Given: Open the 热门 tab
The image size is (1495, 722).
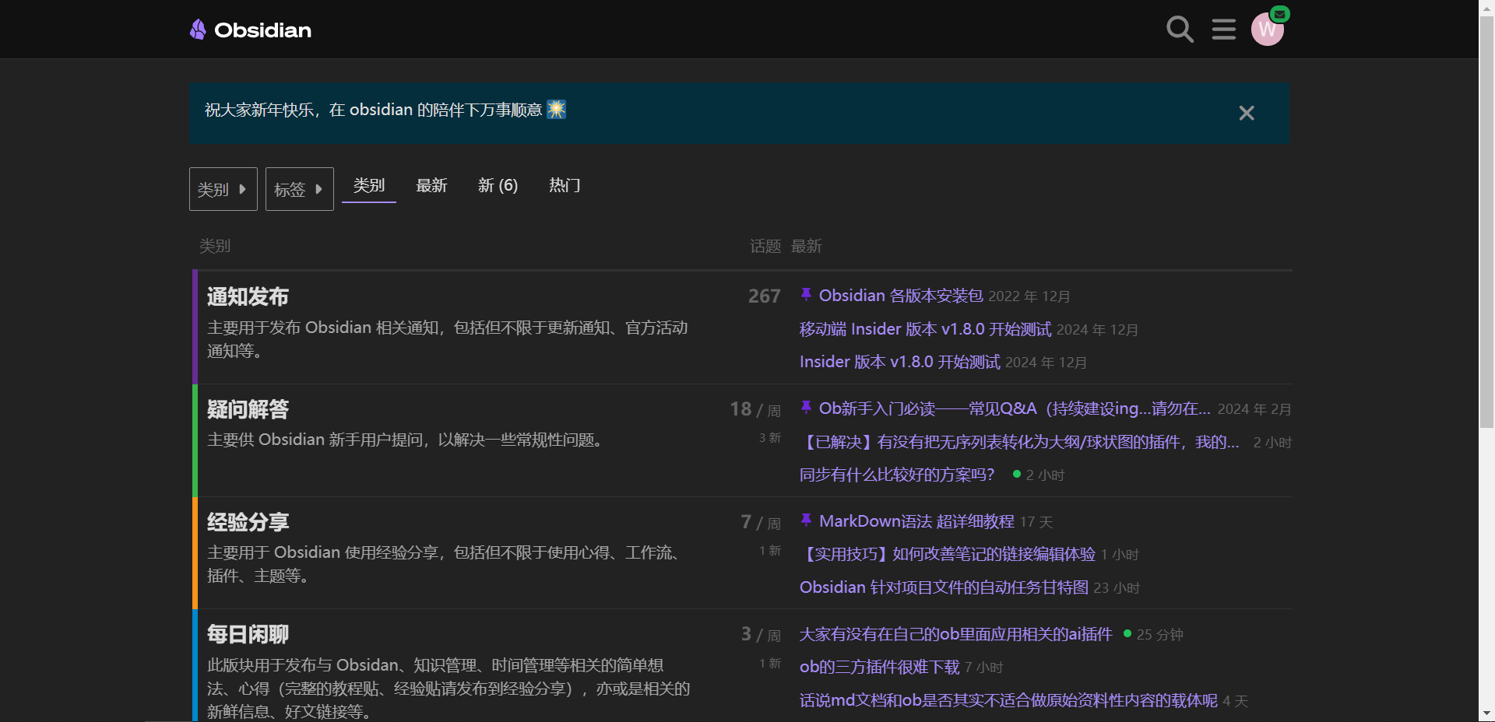Looking at the screenshot, I should 565,185.
